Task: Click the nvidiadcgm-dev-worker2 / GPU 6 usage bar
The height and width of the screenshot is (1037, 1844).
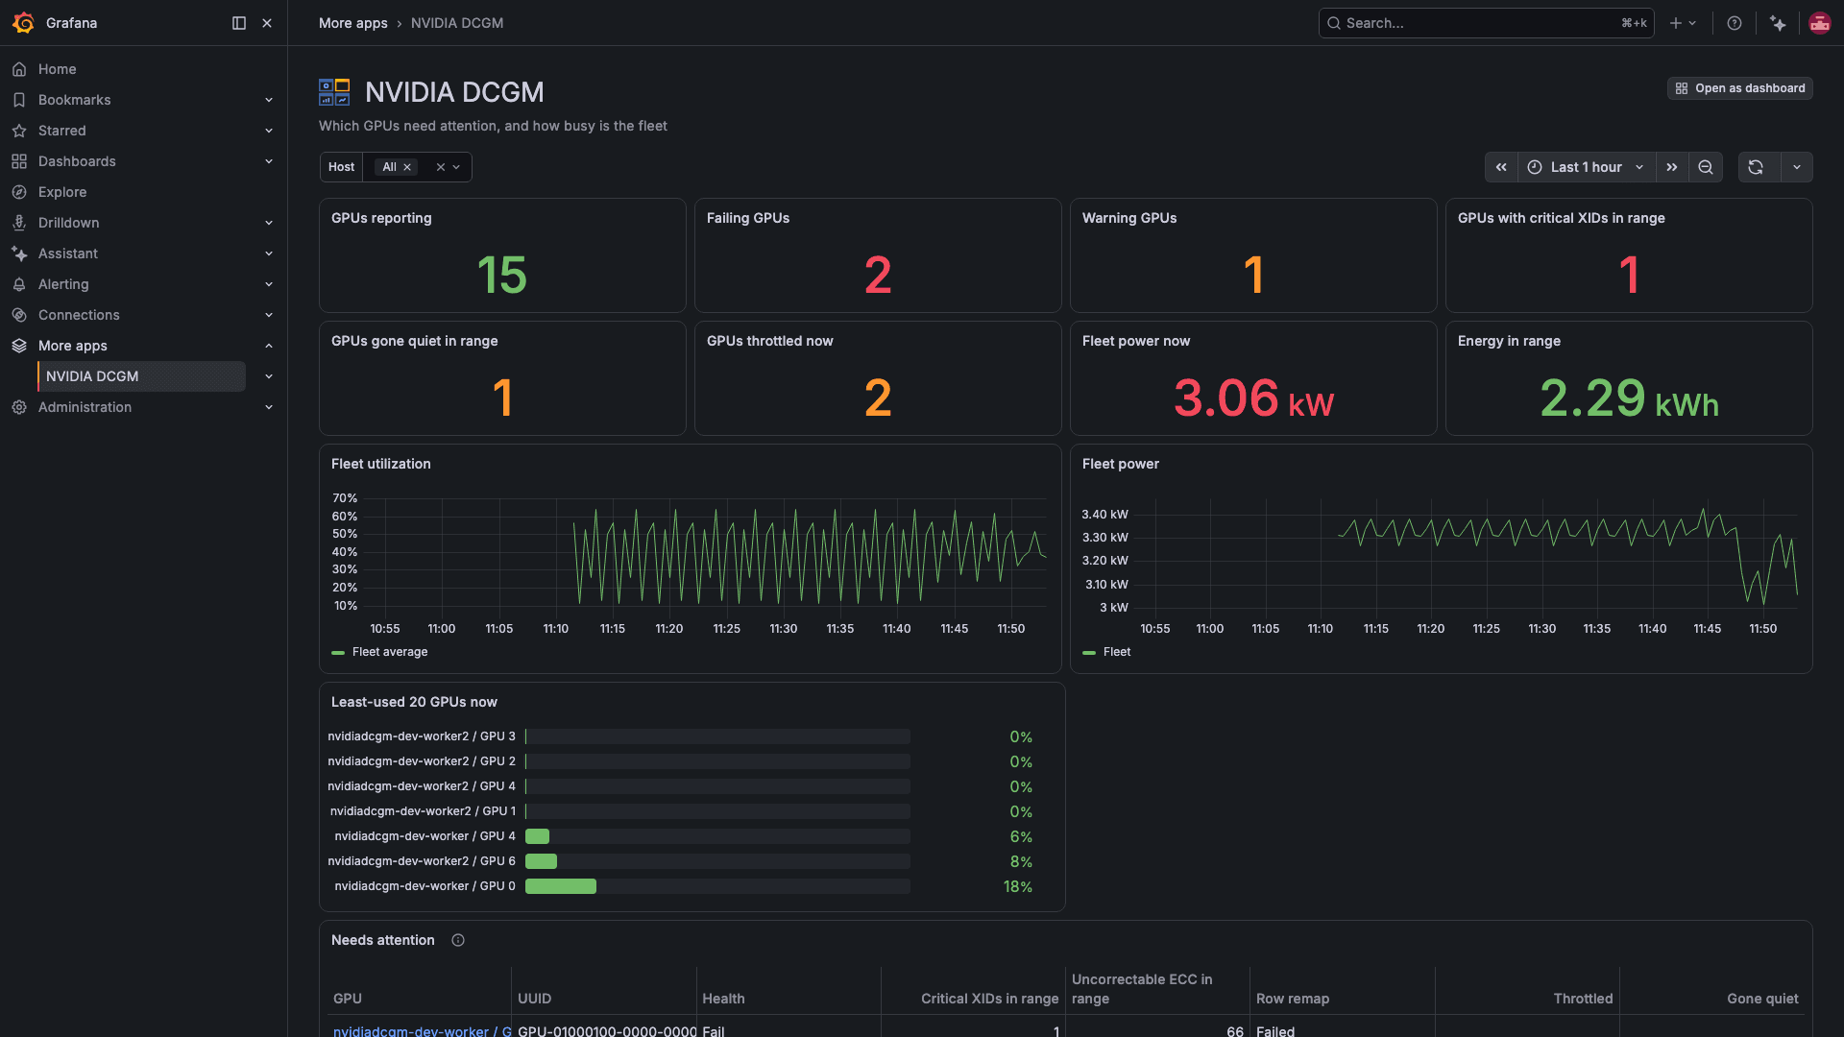Action: [717, 861]
